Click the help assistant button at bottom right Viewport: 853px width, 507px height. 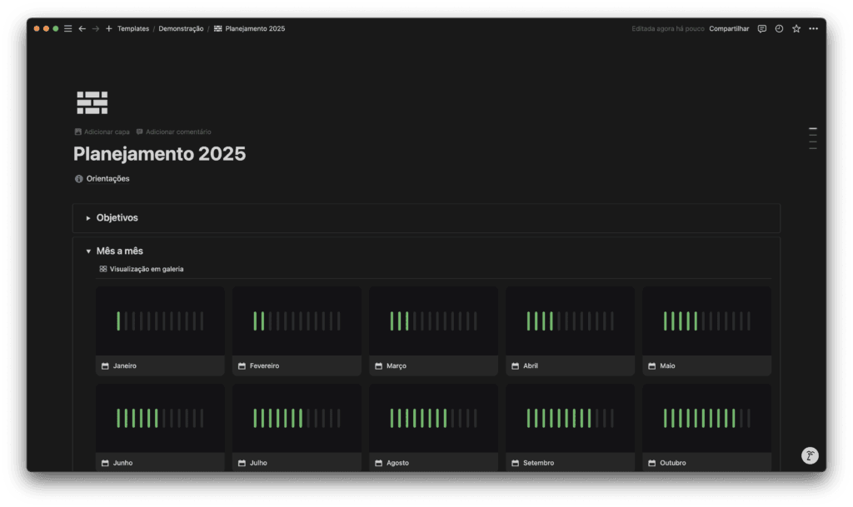(810, 455)
